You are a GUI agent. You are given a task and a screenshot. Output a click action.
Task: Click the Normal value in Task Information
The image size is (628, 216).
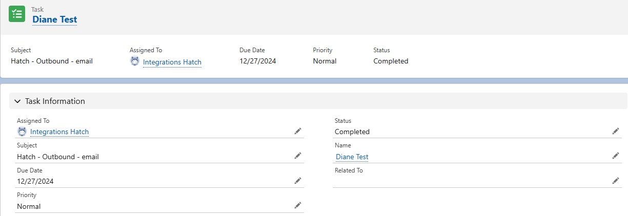click(29, 206)
